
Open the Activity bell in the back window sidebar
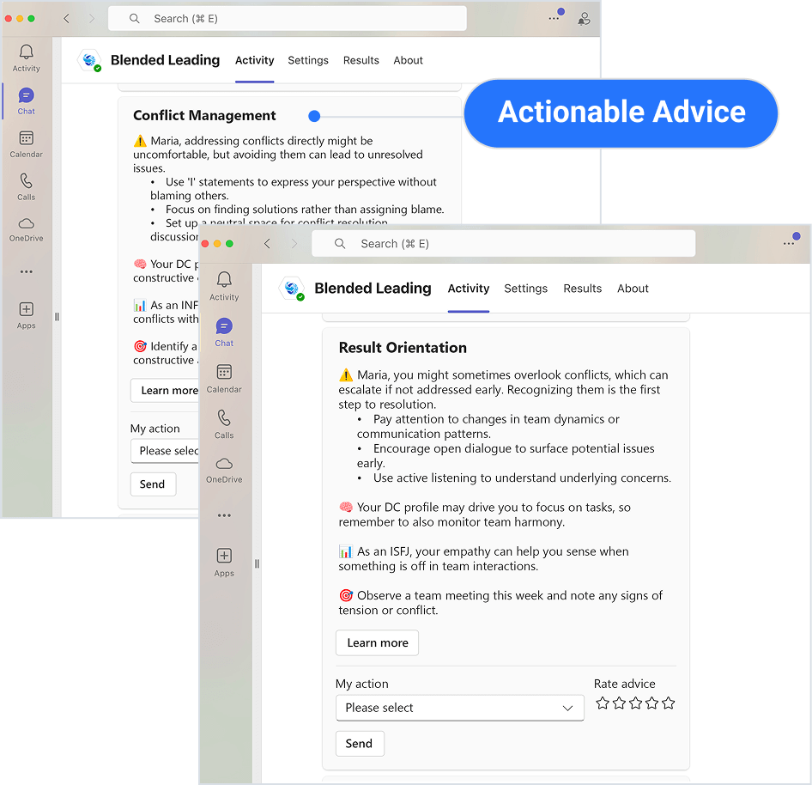point(26,57)
